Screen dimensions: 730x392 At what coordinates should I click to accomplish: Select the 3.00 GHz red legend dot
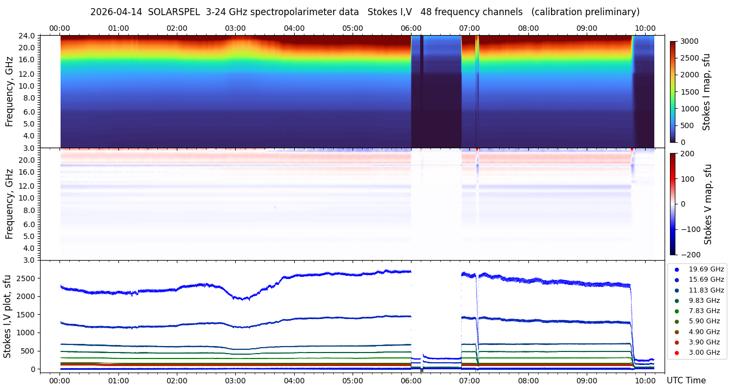point(676,353)
